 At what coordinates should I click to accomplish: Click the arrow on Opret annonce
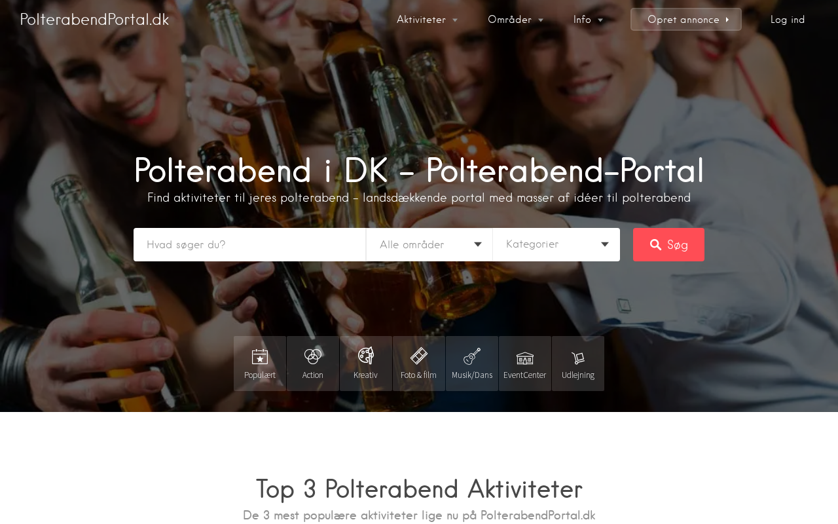(x=727, y=20)
